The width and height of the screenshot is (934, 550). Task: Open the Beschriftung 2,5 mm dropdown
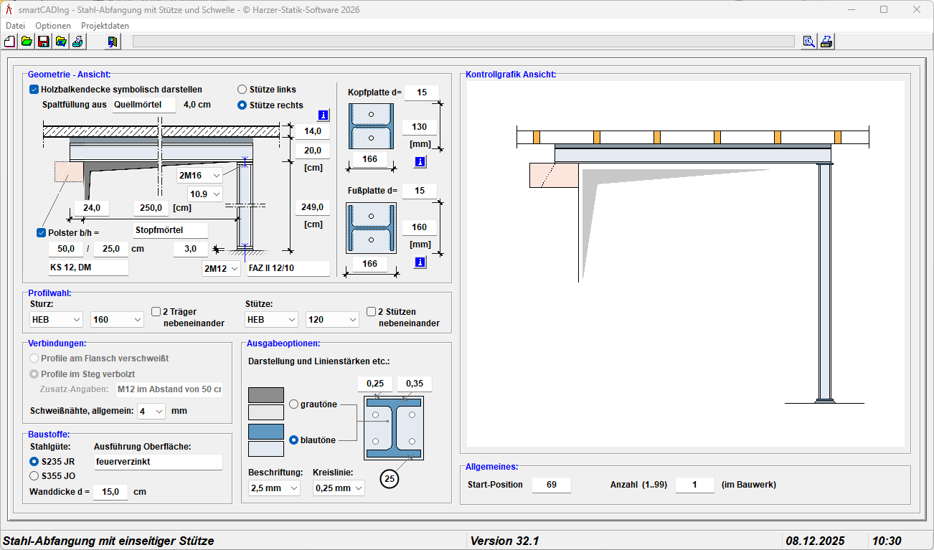274,488
